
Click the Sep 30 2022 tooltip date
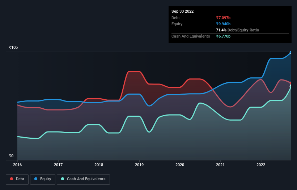[x=182, y=11]
